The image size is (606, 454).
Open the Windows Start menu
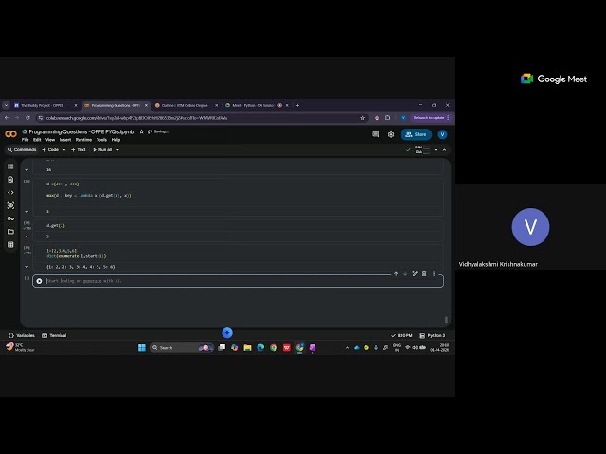pos(142,348)
